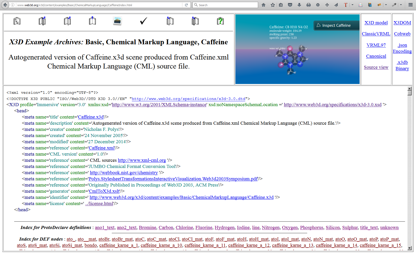Click the scrollbar down arrow in source frame

410,248
